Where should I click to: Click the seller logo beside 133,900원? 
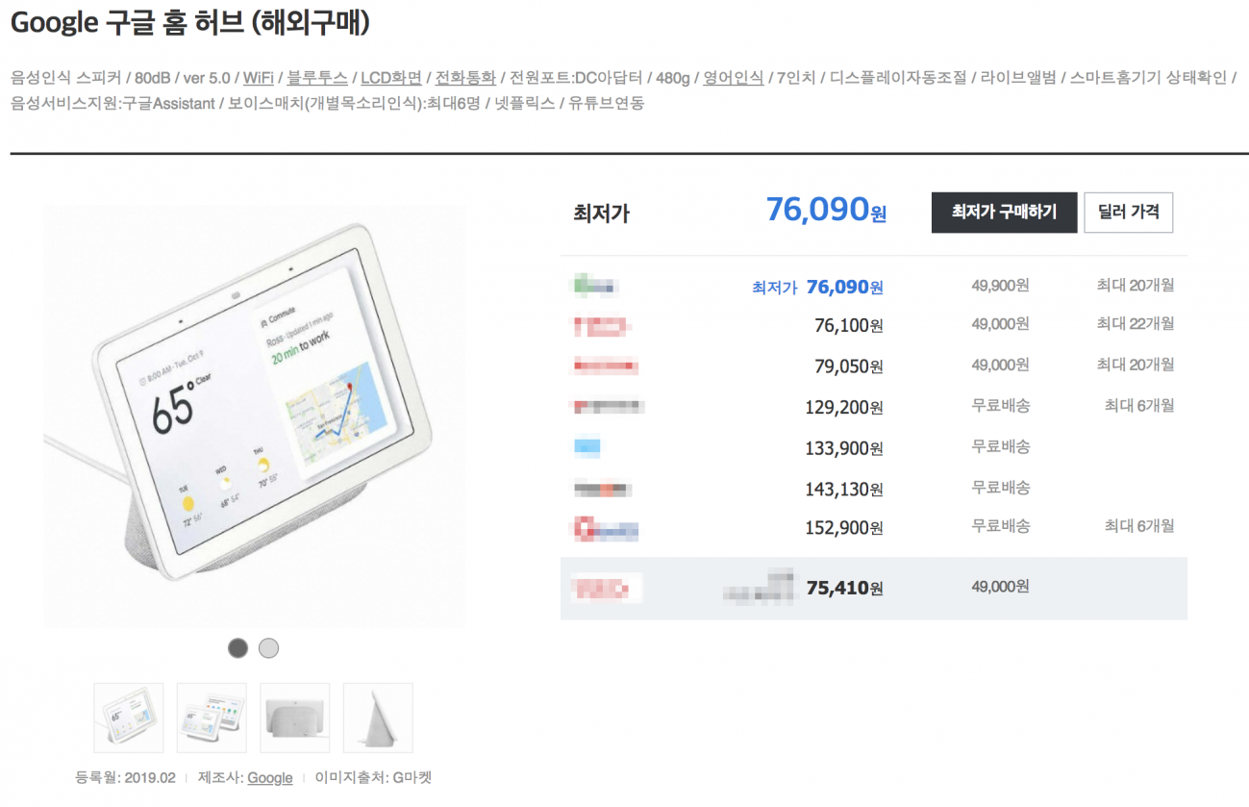click(x=587, y=447)
